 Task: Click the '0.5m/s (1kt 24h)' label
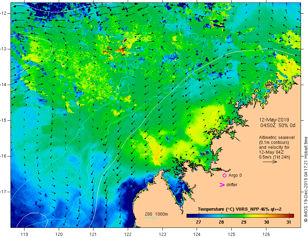[x=274, y=157]
